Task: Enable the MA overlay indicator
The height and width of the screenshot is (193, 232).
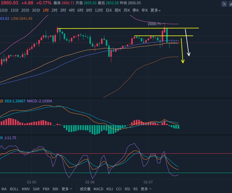Action: pos(4,189)
